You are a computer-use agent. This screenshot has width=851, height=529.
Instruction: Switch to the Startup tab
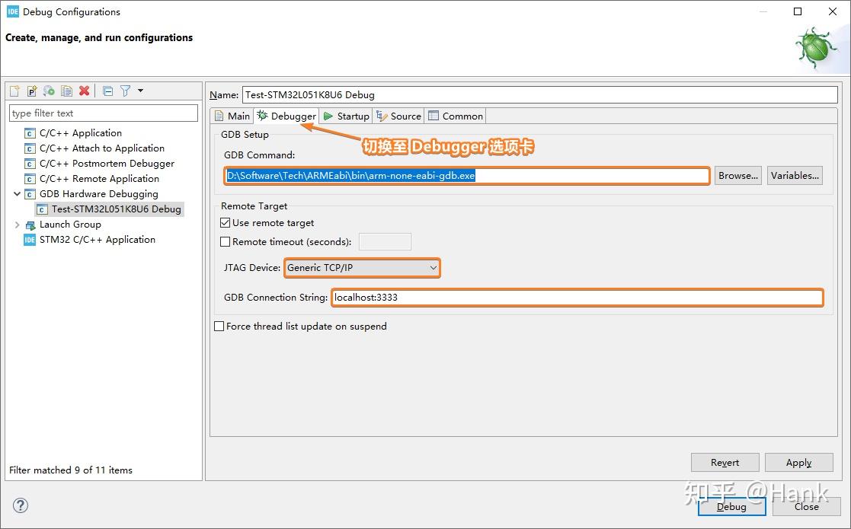347,116
